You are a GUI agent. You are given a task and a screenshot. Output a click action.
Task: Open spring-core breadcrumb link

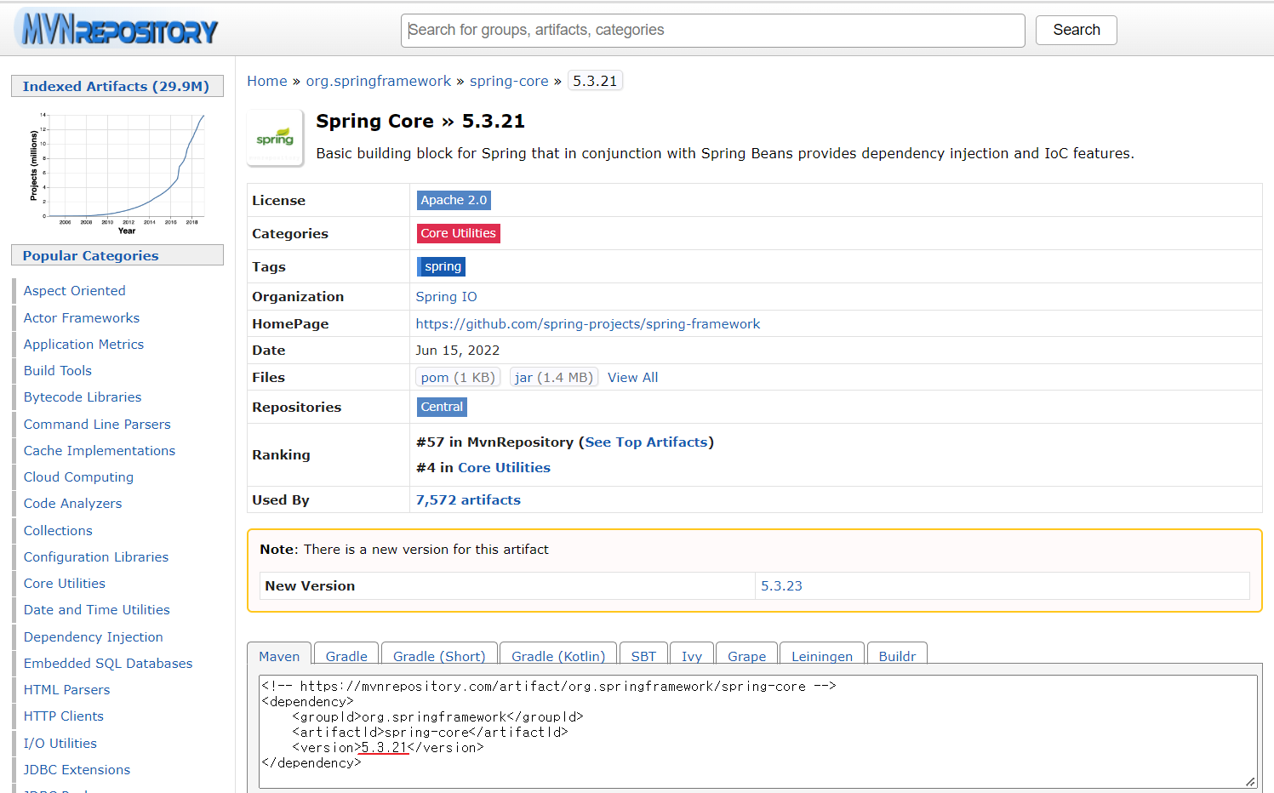coord(509,81)
